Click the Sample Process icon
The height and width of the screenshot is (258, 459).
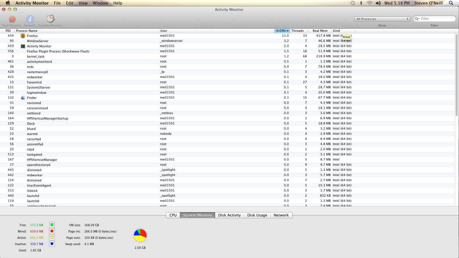tap(50, 19)
